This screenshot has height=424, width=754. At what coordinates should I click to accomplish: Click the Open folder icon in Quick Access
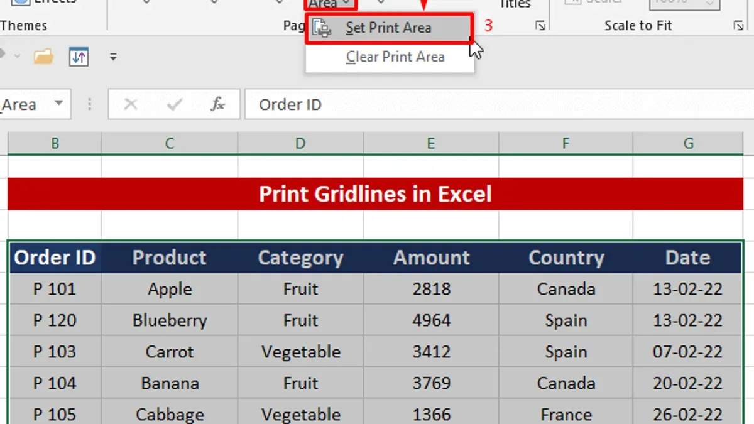point(43,57)
